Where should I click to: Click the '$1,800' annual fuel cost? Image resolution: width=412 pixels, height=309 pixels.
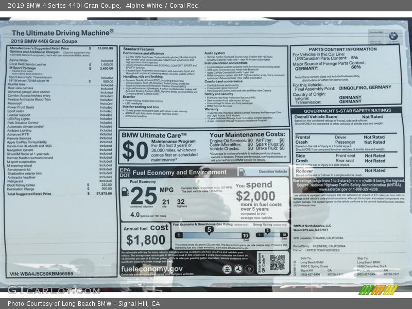[x=146, y=240]
